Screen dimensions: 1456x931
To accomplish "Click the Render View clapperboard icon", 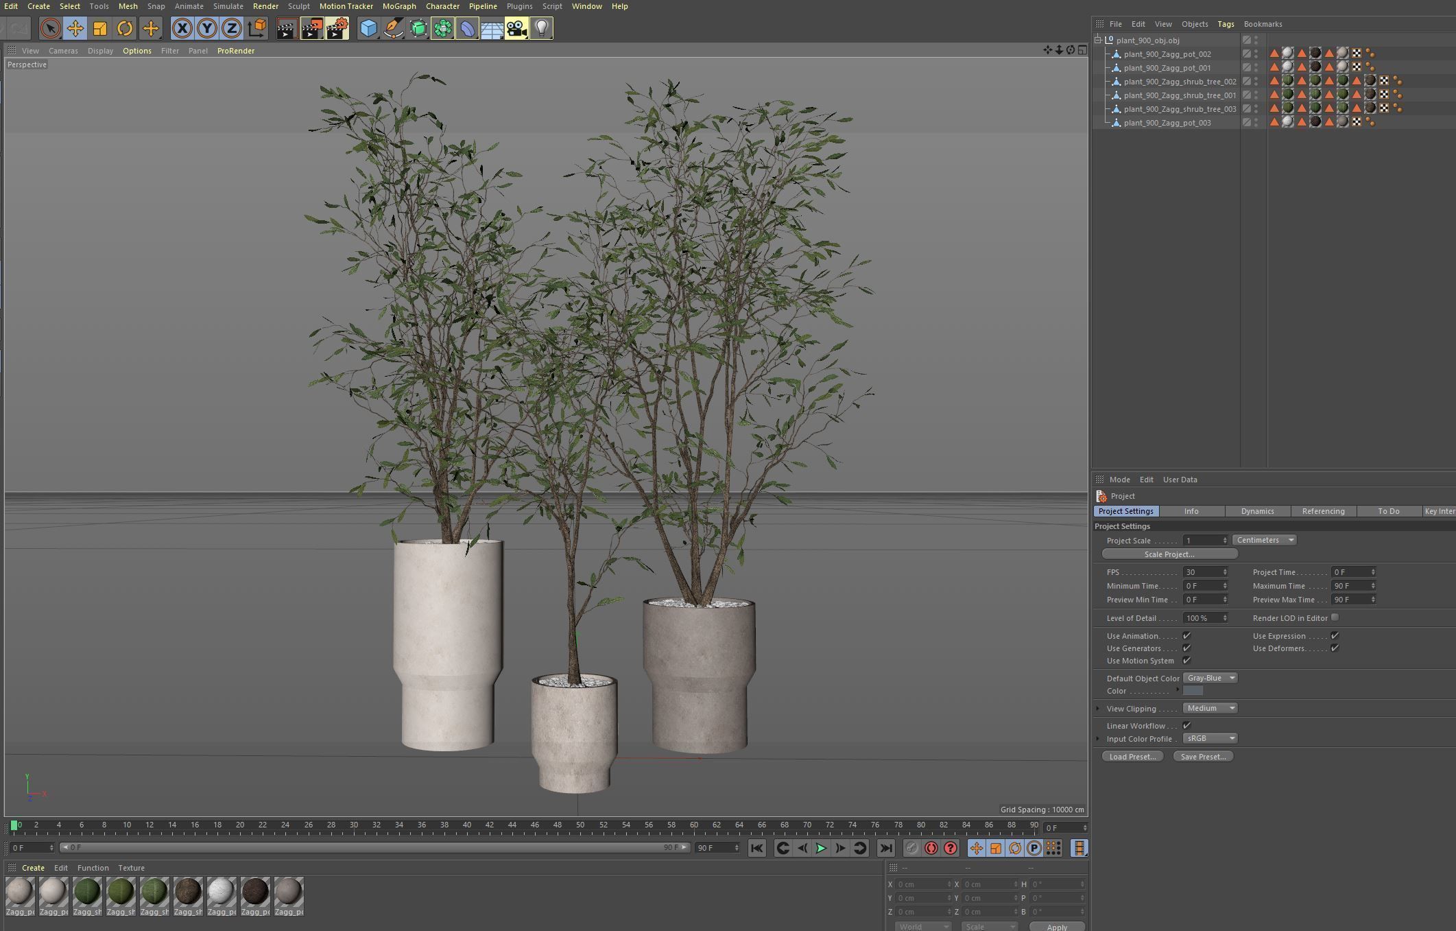I will pos(286,28).
